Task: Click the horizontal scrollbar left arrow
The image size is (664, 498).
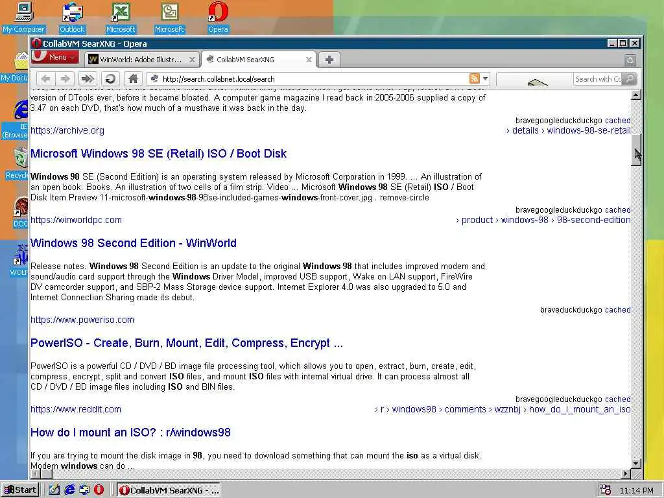Action: click(36, 473)
